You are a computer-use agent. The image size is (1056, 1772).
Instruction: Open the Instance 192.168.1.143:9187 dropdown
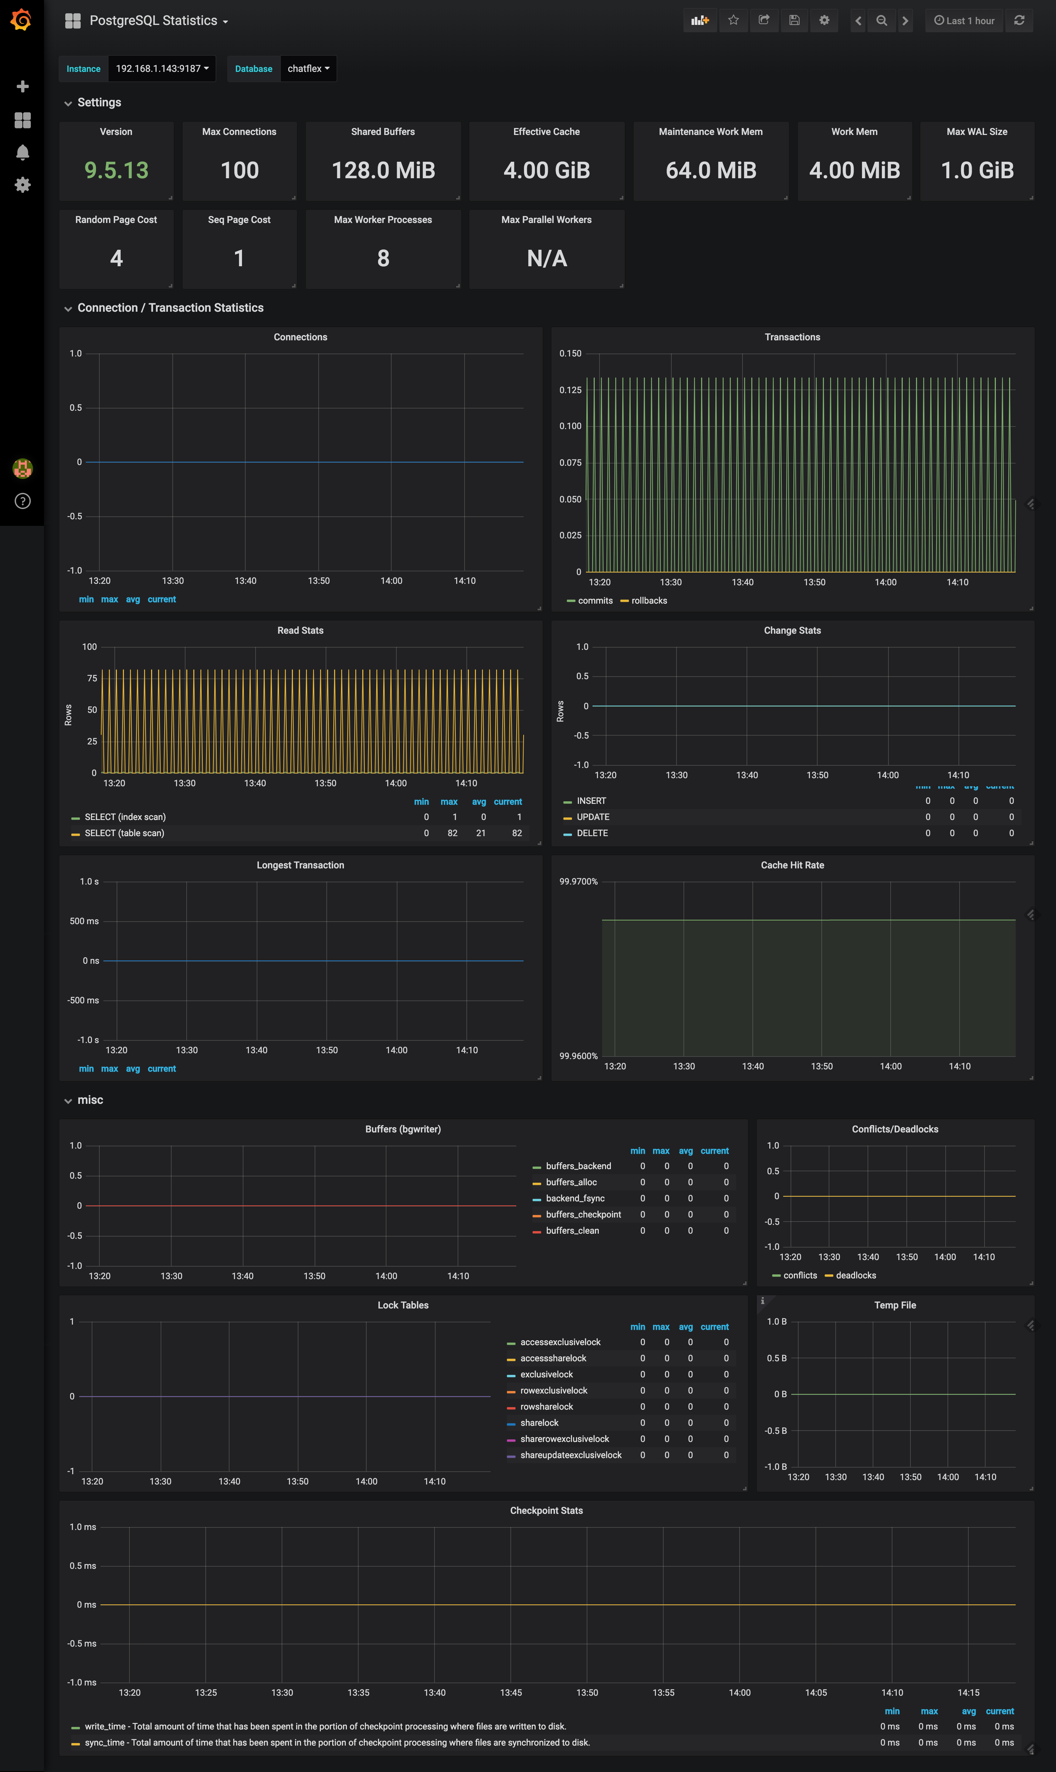(x=162, y=68)
